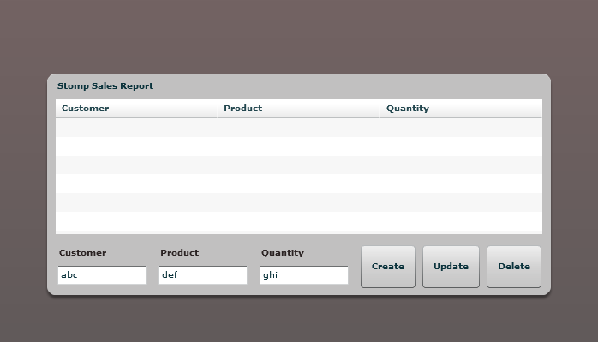Select second grid row under Quantity column
The height and width of the screenshot is (342, 598).
tap(461, 146)
